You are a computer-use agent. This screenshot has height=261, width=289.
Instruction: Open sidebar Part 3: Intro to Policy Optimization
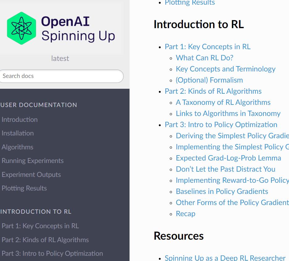pos(52,254)
